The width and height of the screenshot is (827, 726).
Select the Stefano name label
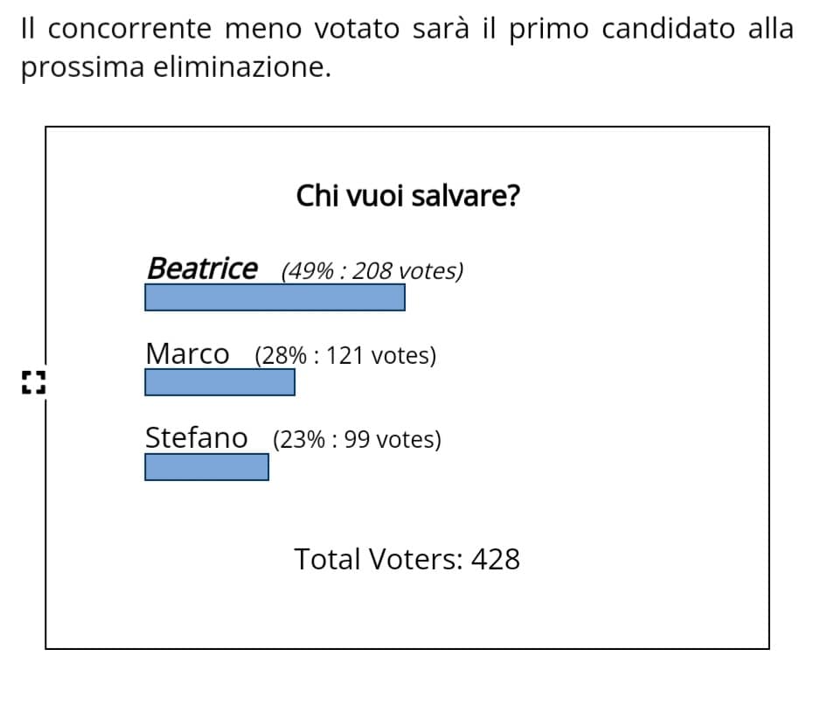(196, 438)
